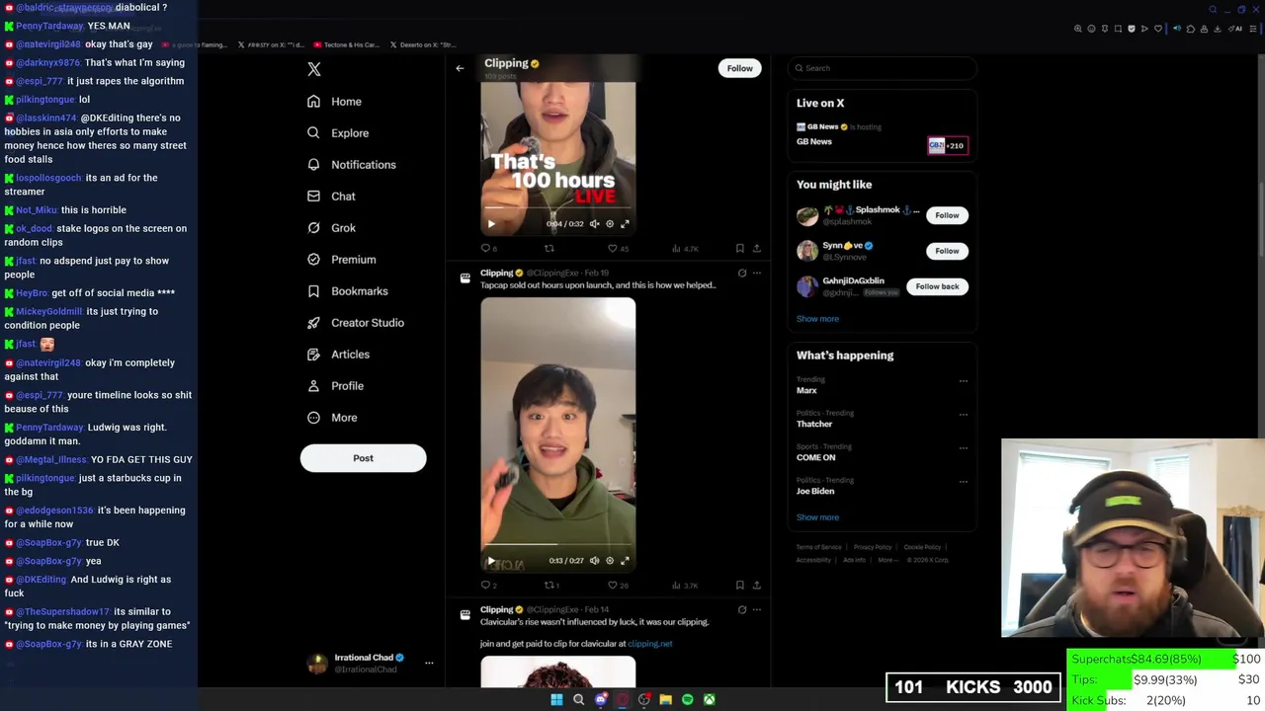Screen dimensions: 1265x711
Task: Click the Post button
Action: pos(363,458)
